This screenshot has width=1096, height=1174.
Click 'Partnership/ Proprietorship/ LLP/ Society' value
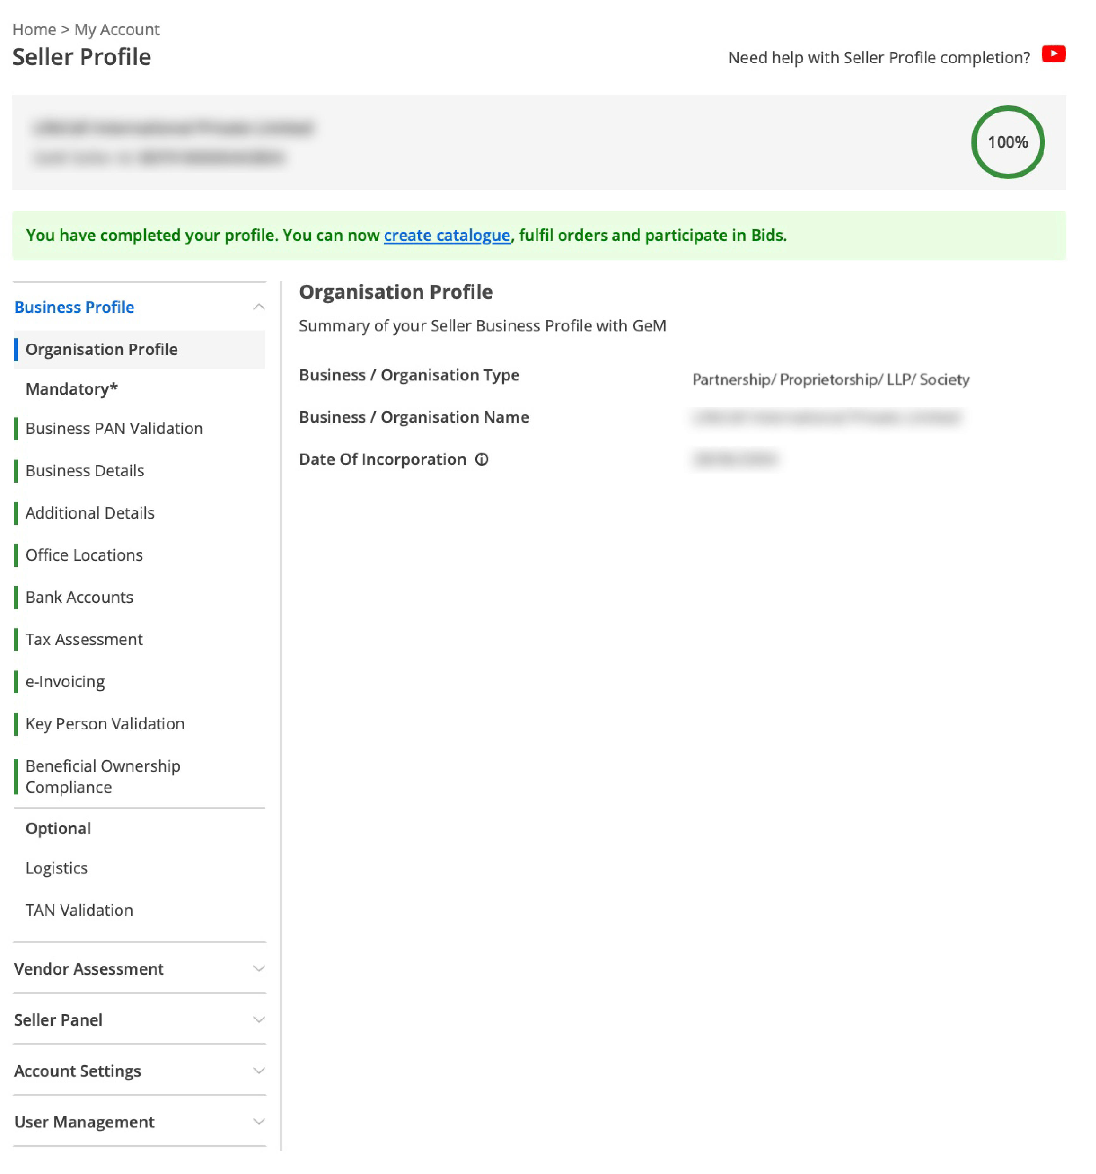(830, 379)
